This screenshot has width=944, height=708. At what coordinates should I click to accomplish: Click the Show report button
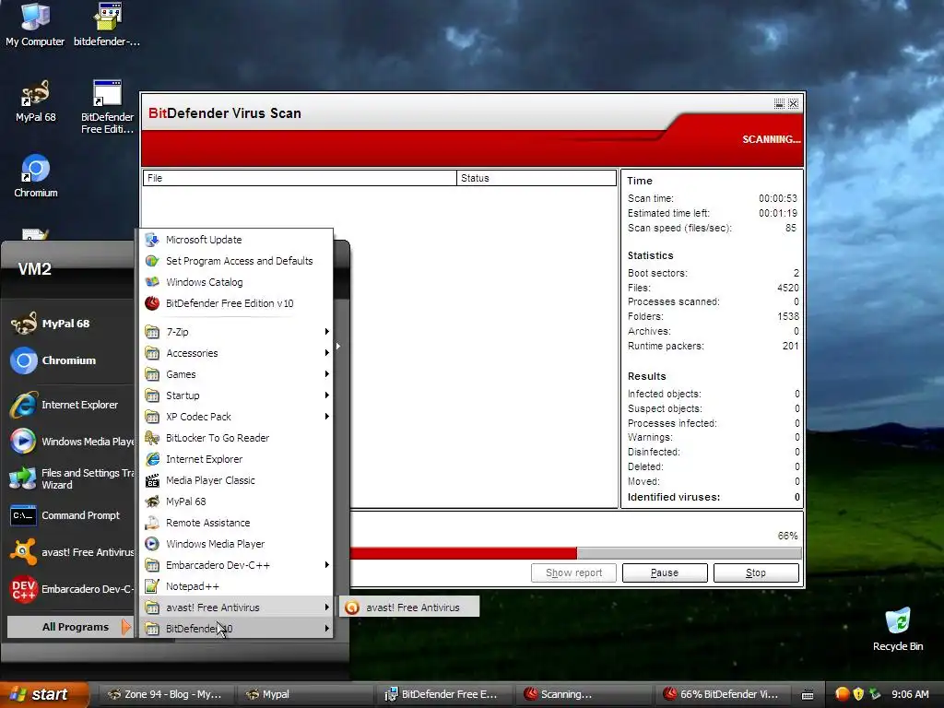pos(573,572)
